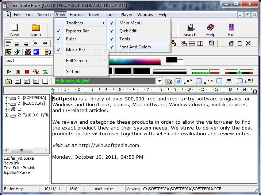
Task: Click the MP3/OGG converter icon
Action: click(x=28, y=52)
